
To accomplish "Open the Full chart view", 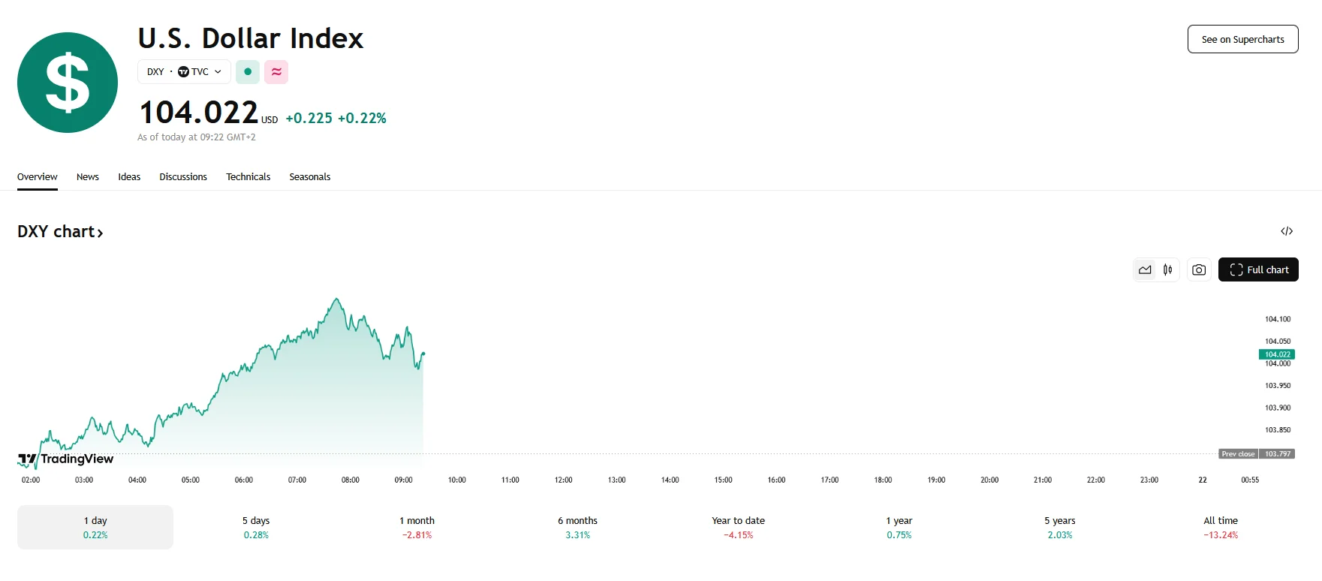I will [x=1258, y=270].
